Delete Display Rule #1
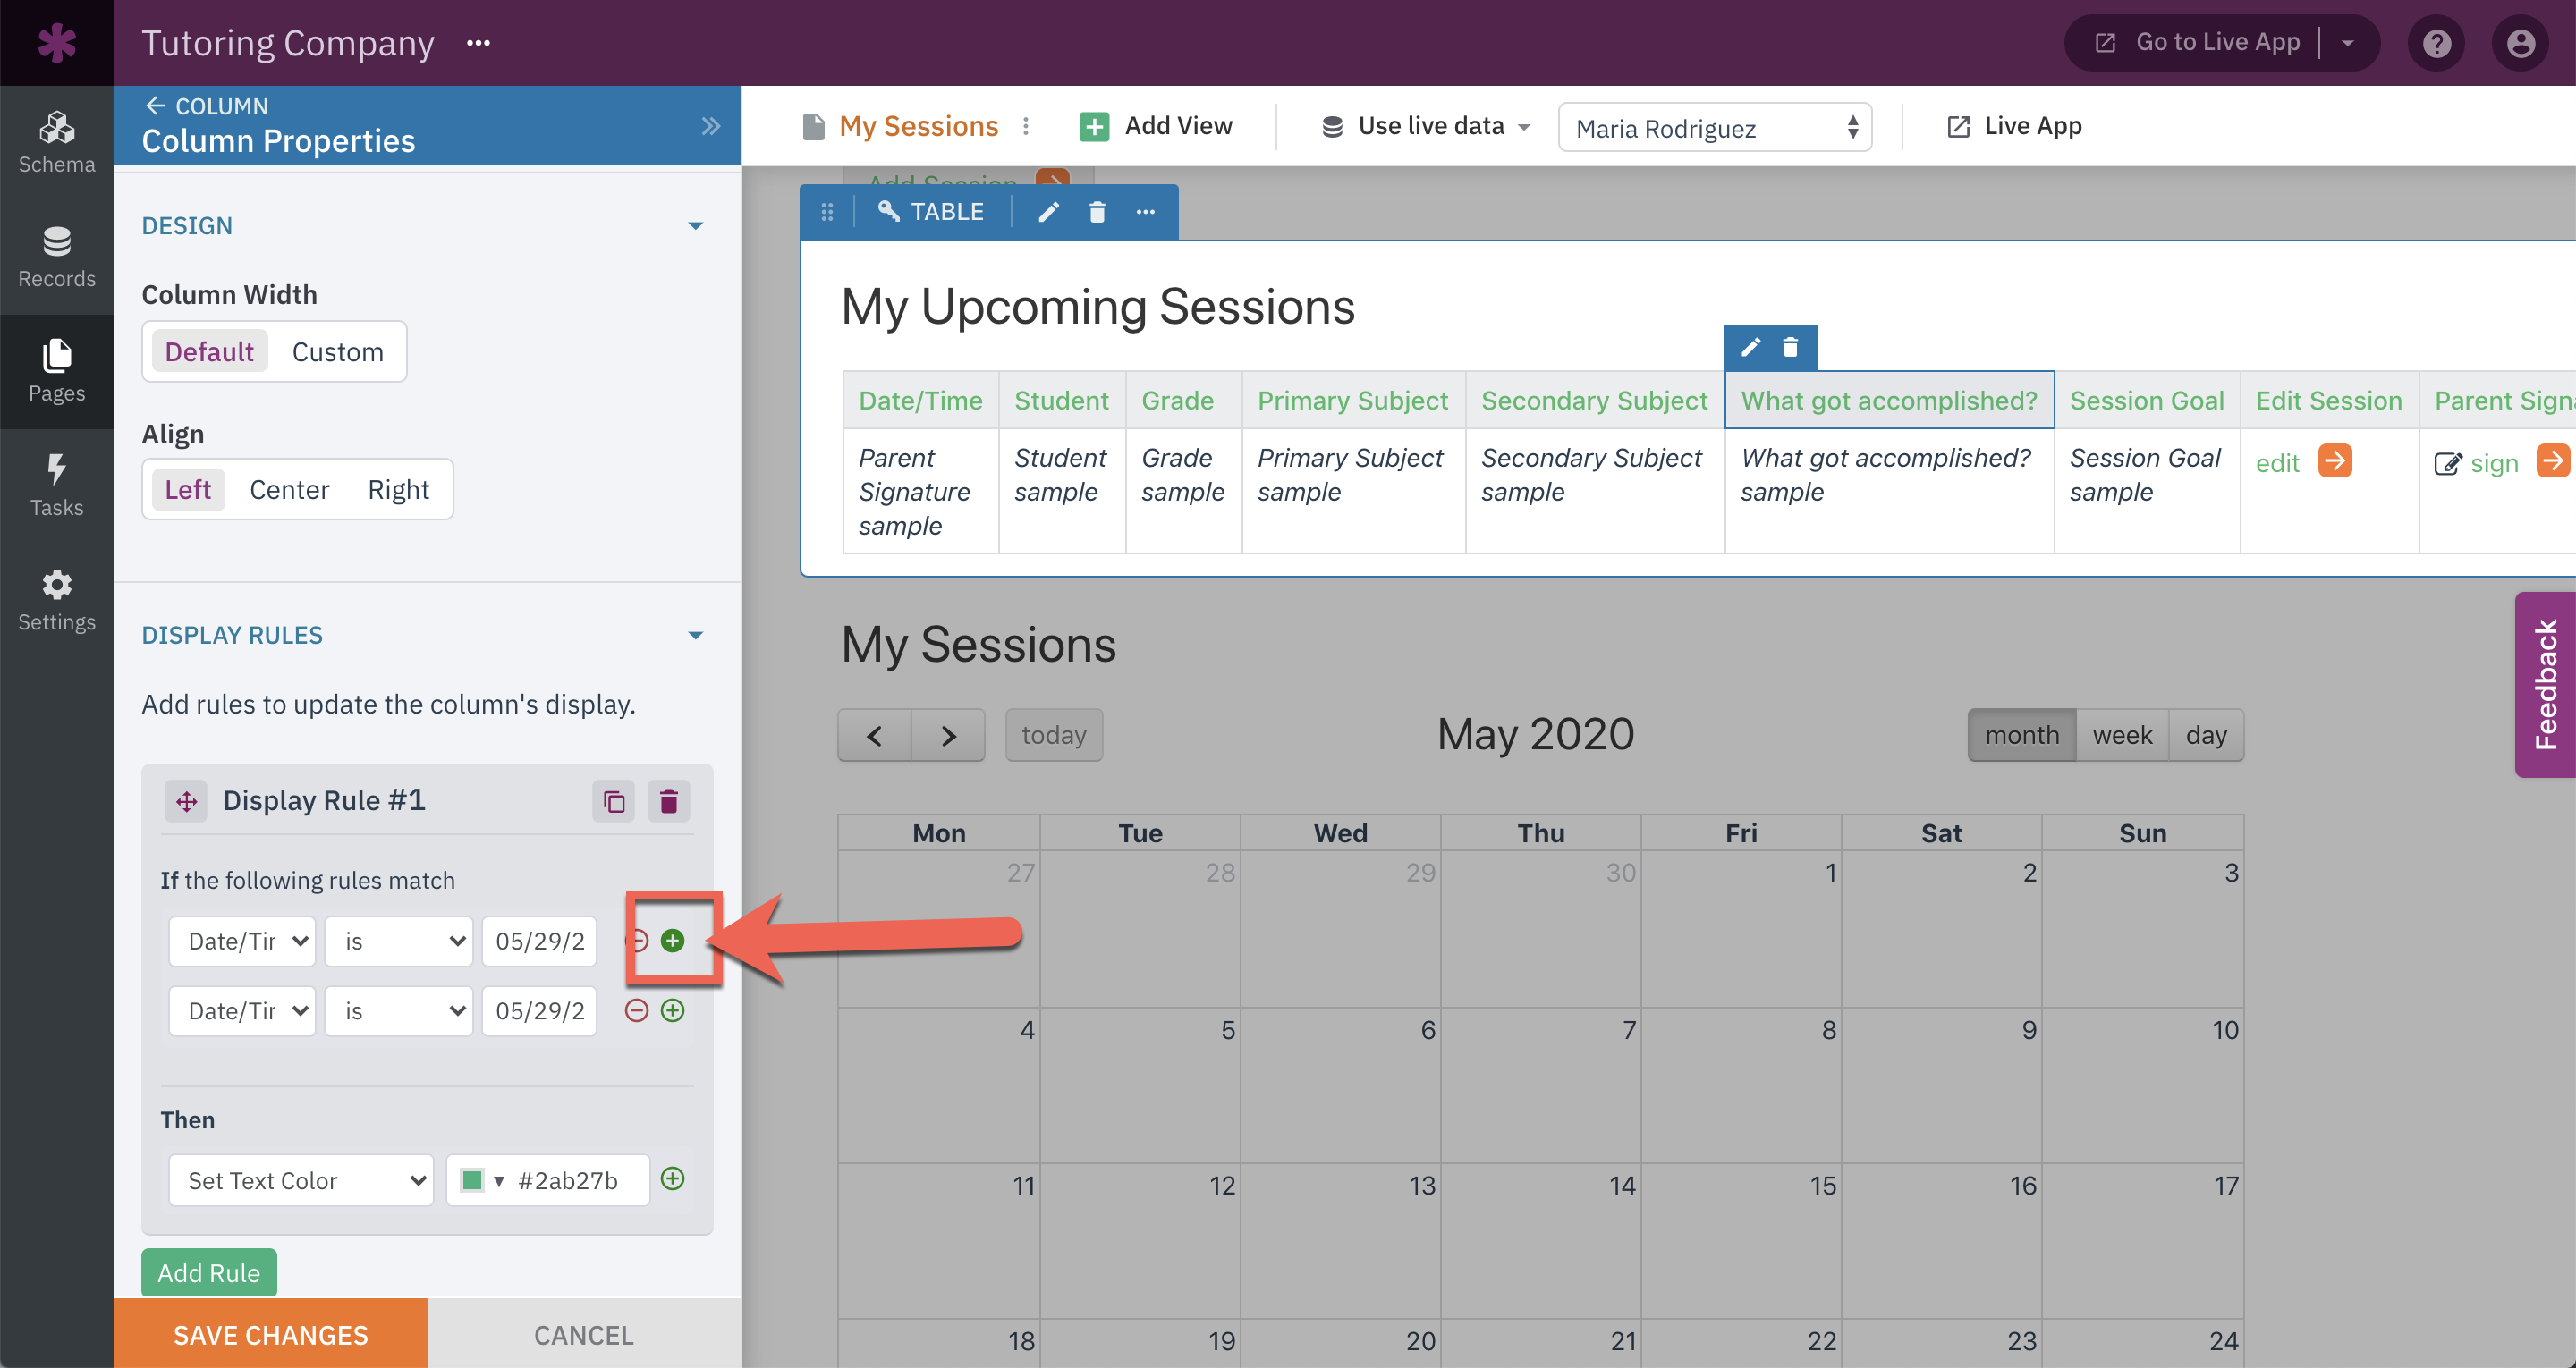The height and width of the screenshot is (1368, 2576). coord(669,801)
